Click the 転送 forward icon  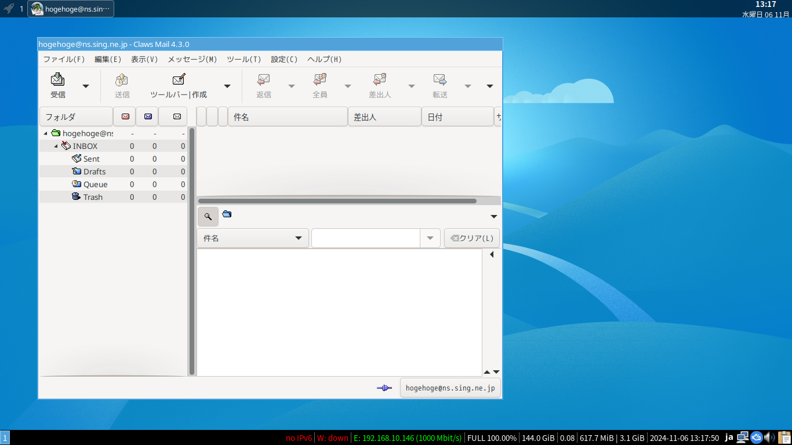440,80
